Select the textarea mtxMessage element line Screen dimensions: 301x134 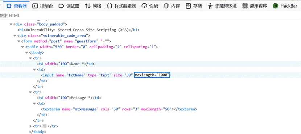click(x=119, y=109)
